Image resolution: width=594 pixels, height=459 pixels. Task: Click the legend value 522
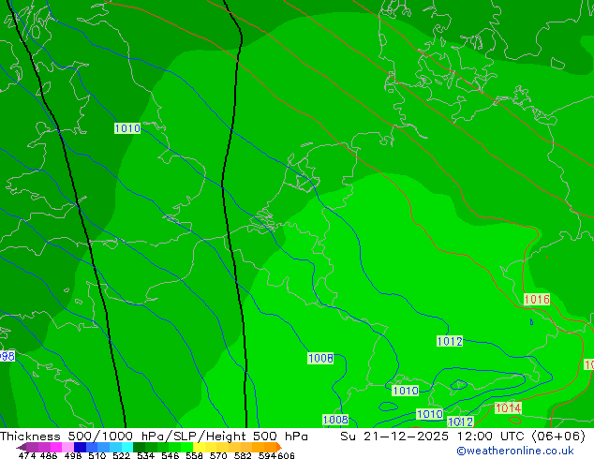click(121, 455)
